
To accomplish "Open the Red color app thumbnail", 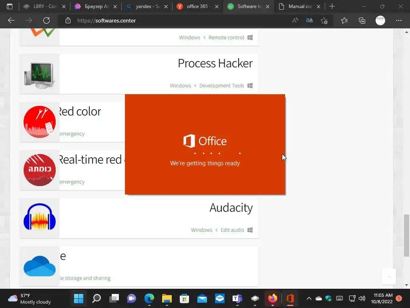I will pos(40,122).
